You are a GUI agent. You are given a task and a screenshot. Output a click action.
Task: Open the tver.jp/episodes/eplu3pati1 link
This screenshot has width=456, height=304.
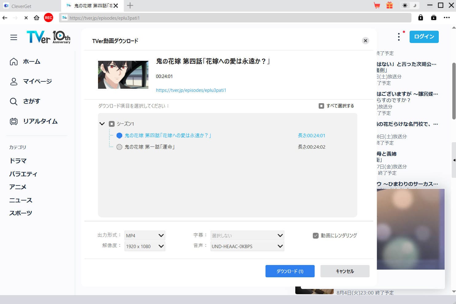tap(191, 90)
